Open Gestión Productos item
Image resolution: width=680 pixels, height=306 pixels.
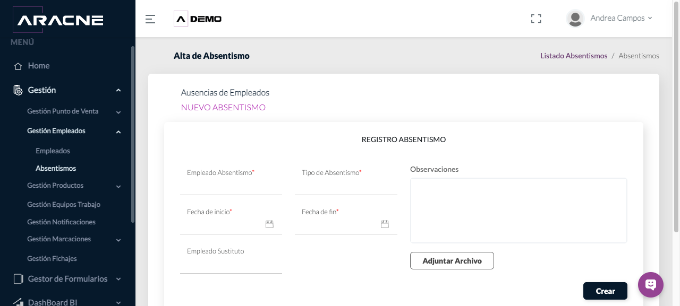point(55,186)
